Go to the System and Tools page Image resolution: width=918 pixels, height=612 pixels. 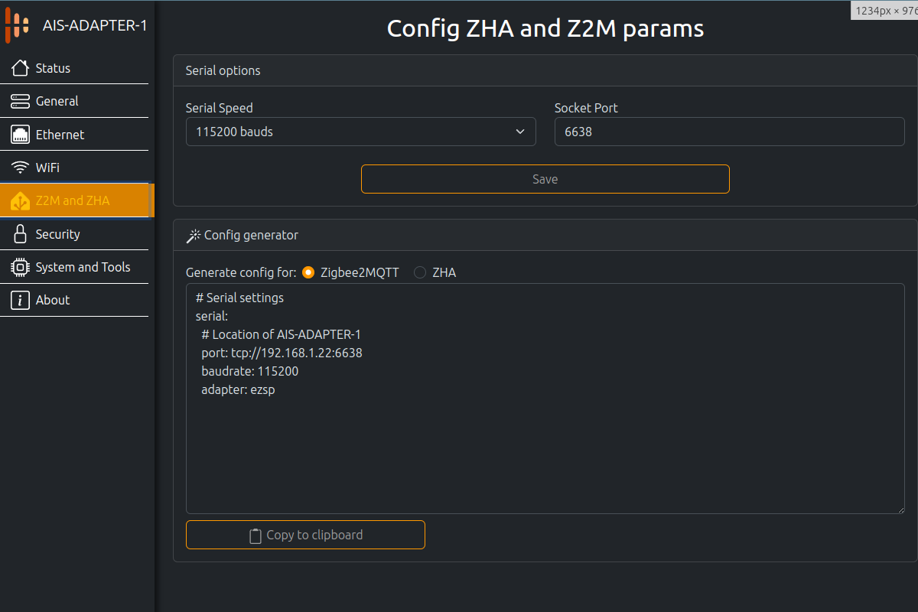click(x=83, y=267)
